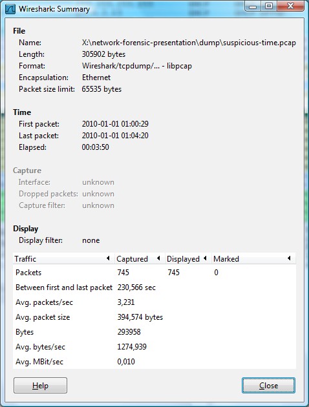Close window using title bar X
Screen dimensions: 309x407
[290, 6]
